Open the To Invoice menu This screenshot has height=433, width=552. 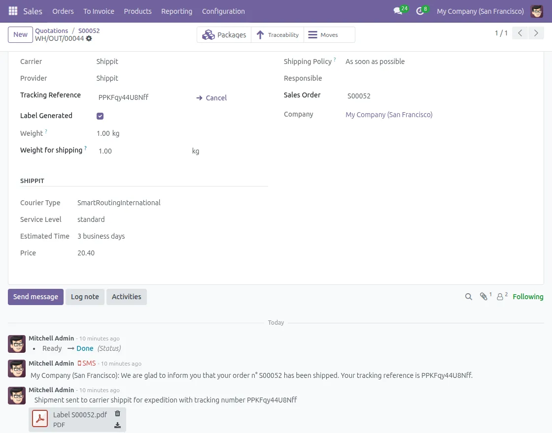(x=99, y=11)
